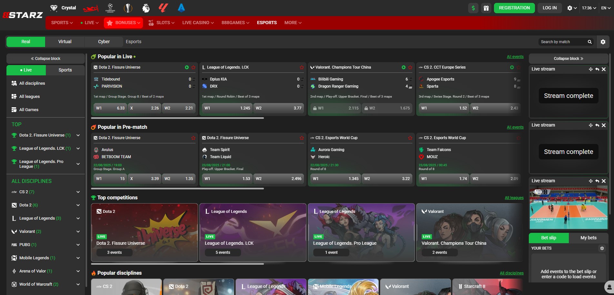
Task: Bet W1 6.33 on Tidebound
Action: tap(110, 108)
